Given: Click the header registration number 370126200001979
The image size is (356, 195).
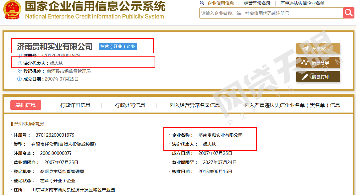Looking at the screenshot, I should (x=60, y=55).
